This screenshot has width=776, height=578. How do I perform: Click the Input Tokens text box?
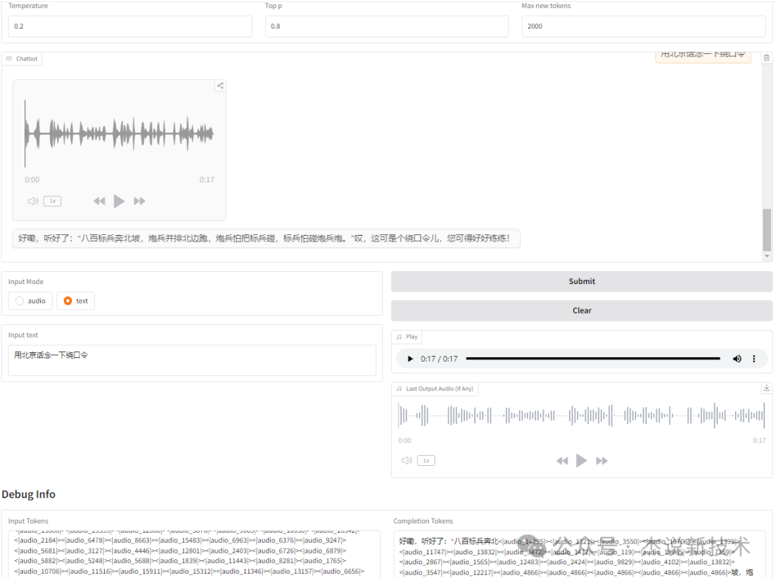[194, 554]
